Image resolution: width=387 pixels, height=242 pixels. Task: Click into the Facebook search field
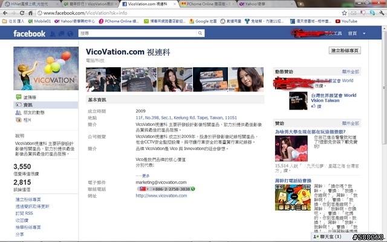(x=137, y=33)
